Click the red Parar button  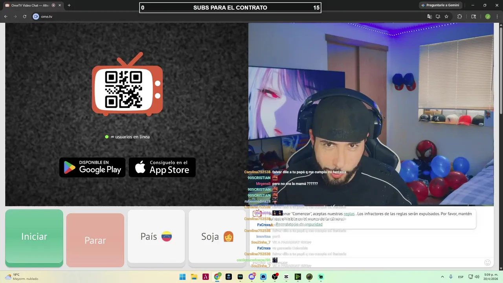pyautogui.click(x=95, y=240)
